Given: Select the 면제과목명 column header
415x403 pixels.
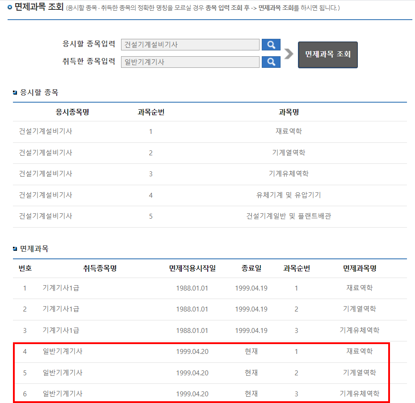Looking at the screenshot, I should click(360, 268).
